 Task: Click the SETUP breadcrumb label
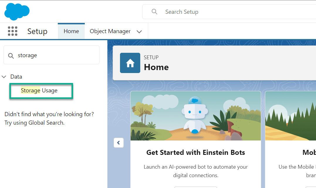[151, 57]
